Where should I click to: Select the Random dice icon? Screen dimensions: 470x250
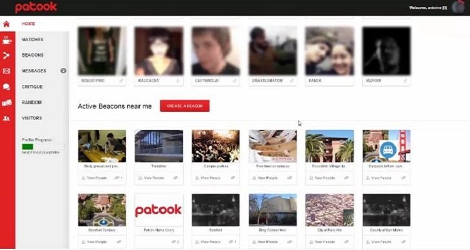coord(7,102)
